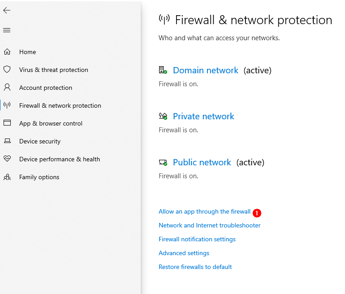Click the Domain network building icon
This screenshot has height=294, width=345.
coord(163,70)
